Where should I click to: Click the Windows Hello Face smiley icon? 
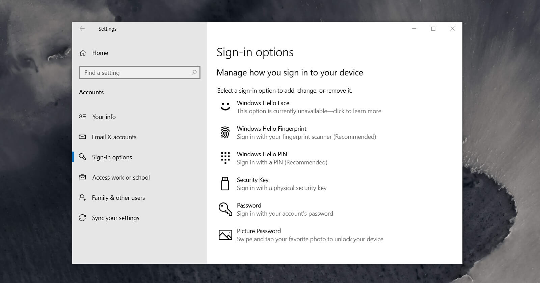click(225, 107)
